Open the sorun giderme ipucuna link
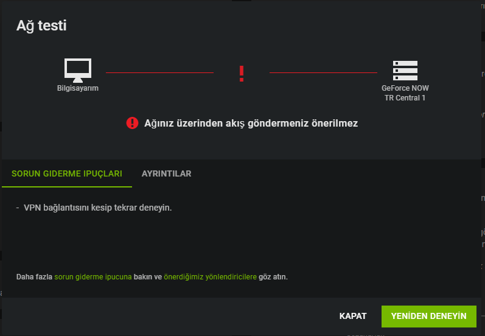The height and width of the screenshot is (336, 485). pyautogui.click(x=93, y=276)
